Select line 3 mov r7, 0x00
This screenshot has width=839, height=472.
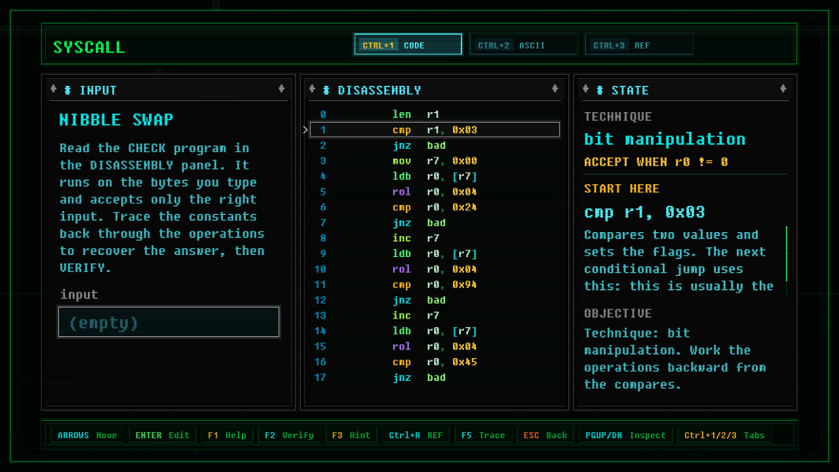tap(434, 161)
